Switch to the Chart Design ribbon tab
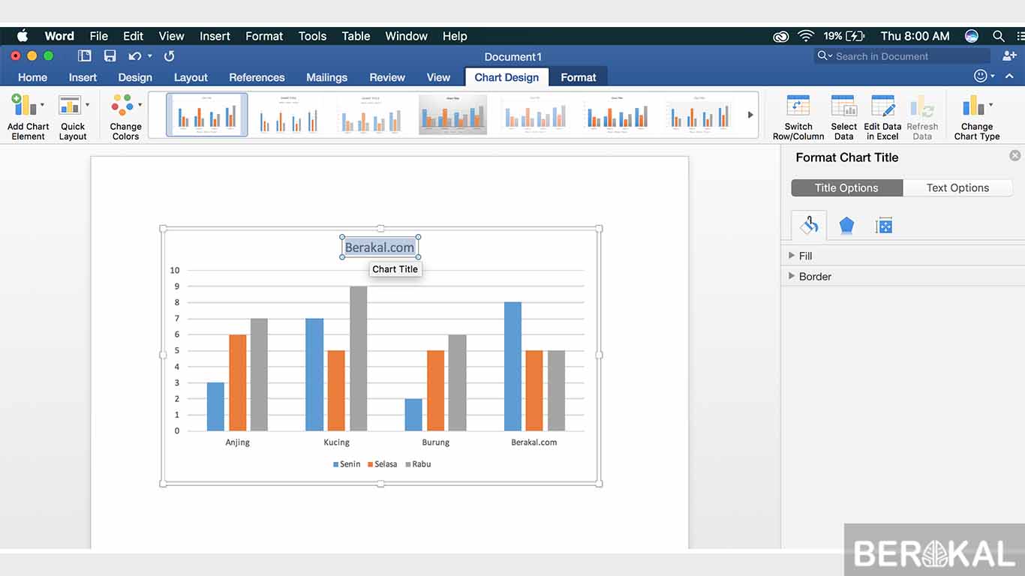This screenshot has height=576, width=1025. [506, 76]
